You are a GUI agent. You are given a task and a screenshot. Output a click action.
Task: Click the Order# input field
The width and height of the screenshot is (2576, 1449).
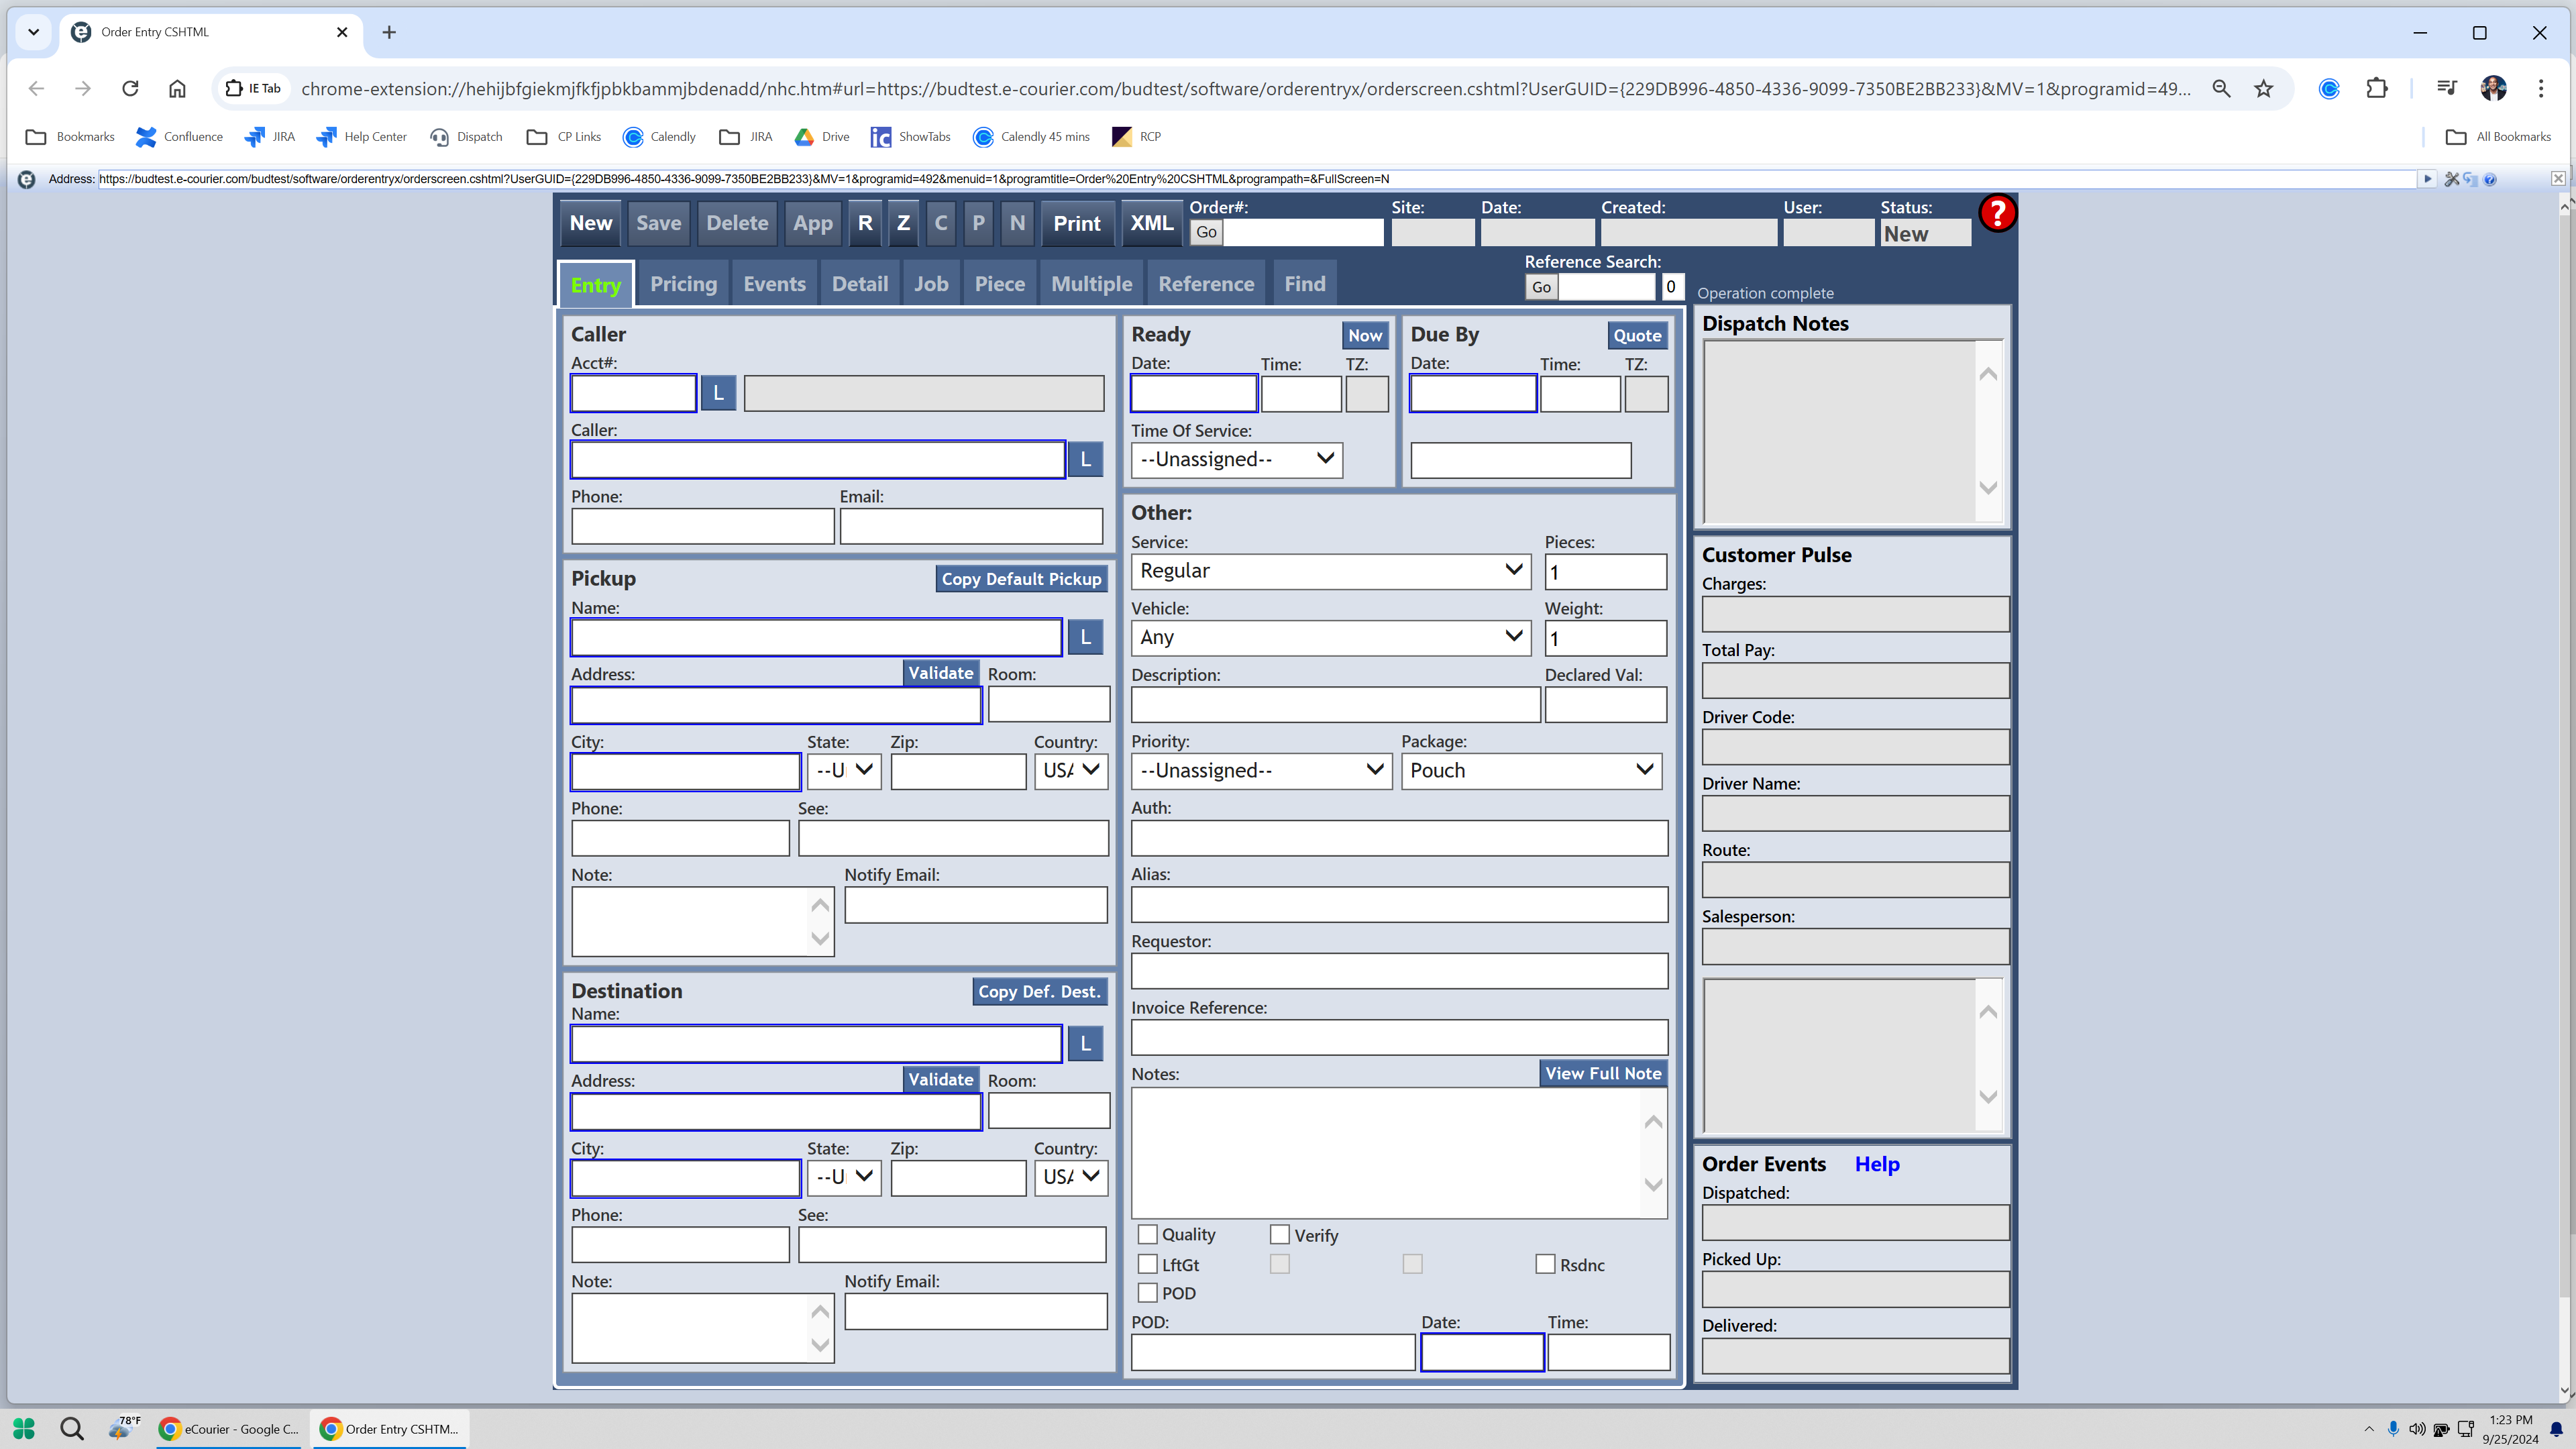click(1303, 232)
